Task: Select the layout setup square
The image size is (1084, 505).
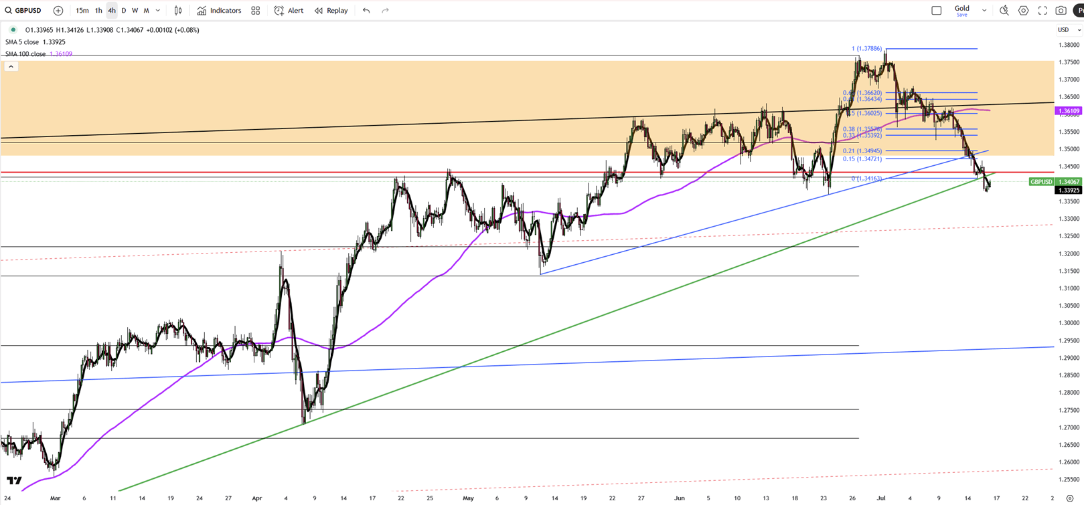Action: pos(937,11)
